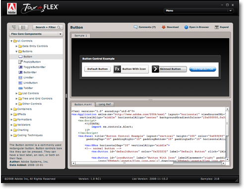The width and height of the screenshot is (244, 189).
Task: Expand the Other Controls node
Action: [x=16, y=104]
